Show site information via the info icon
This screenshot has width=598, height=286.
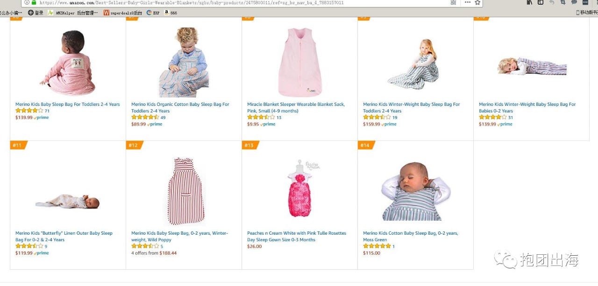(x=27, y=2)
